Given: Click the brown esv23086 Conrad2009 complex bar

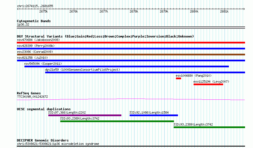Looking at the screenshot, I should point(131,55).
